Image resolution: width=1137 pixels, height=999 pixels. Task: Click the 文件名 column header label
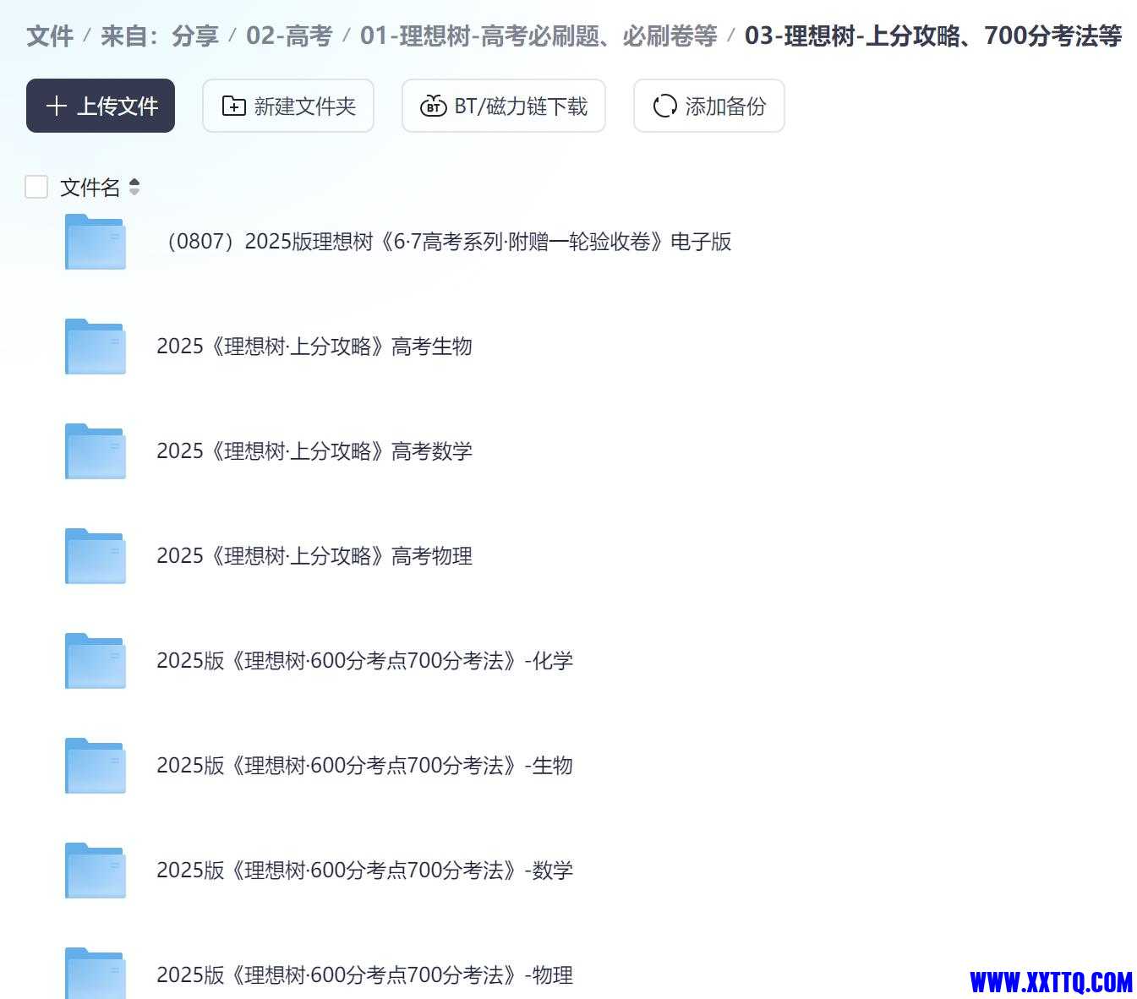pyautogui.click(x=90, y=187)
